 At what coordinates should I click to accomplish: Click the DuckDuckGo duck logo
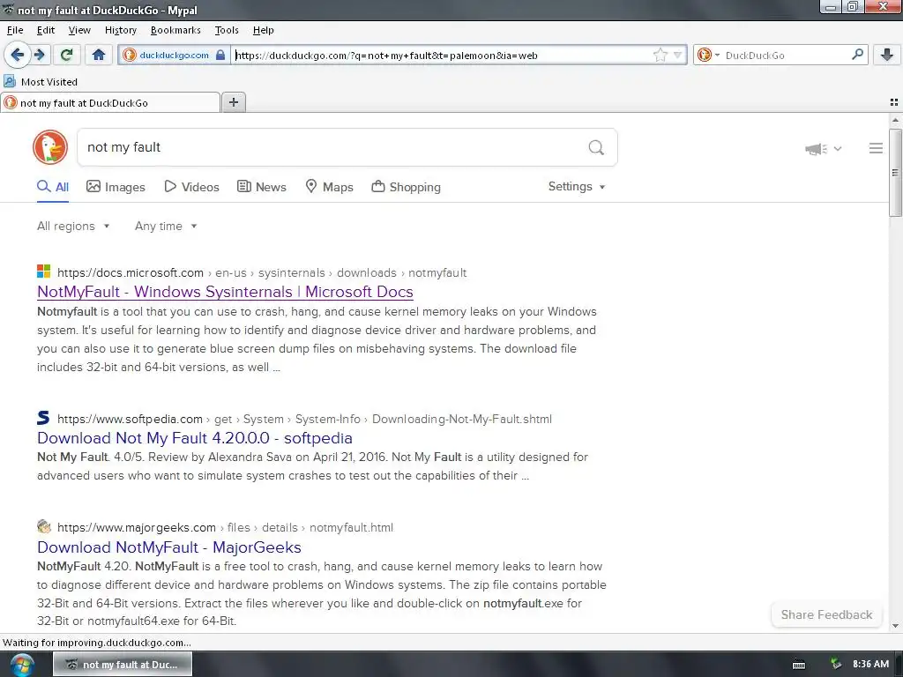[x=50, y=147]
